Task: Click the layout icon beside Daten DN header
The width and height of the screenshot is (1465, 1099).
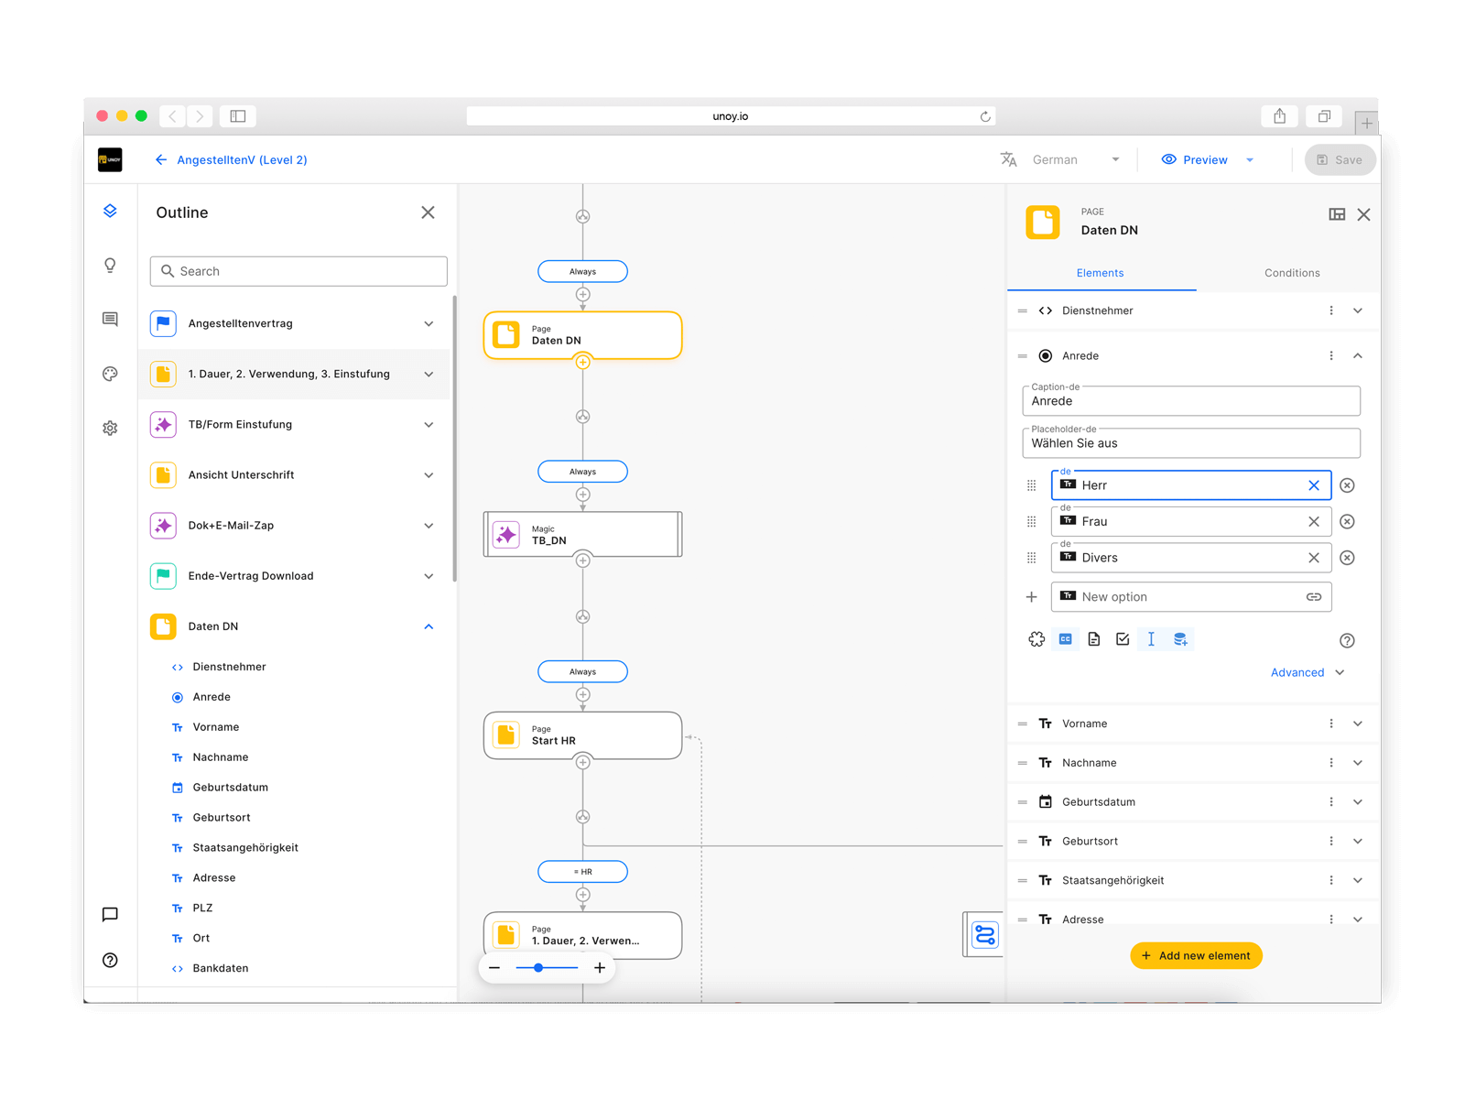Action: click(1337, 214)
